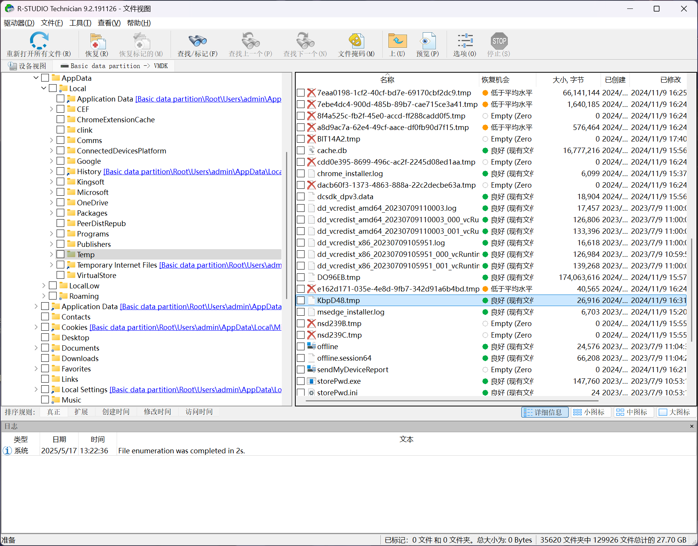
Task: Click the offline file icon
Action: (311, 346)
